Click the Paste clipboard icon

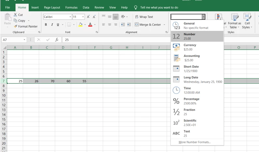(7, 18)
